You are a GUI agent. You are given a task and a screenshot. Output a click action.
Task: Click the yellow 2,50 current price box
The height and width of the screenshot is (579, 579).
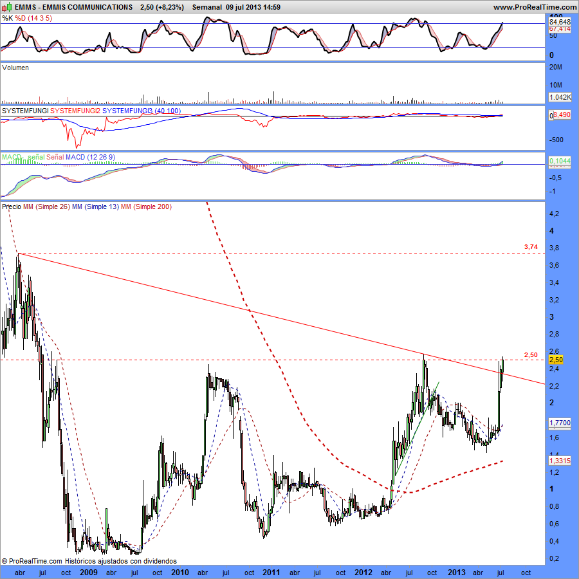pos(556,360)
